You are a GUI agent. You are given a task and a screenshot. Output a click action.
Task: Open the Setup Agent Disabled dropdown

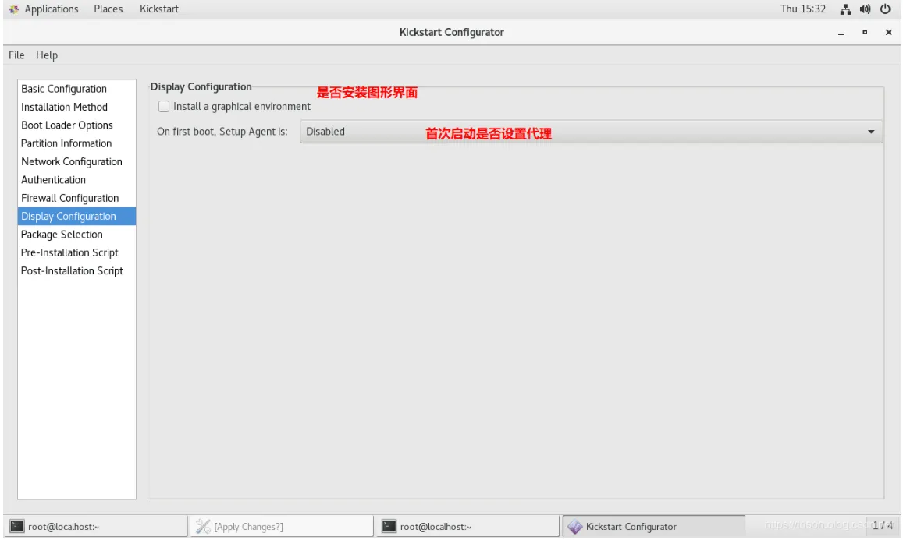tap(591, 132)
